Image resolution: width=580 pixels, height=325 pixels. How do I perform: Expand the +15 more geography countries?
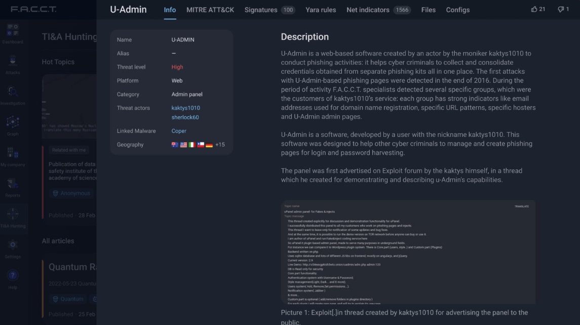tap(220, 145)
